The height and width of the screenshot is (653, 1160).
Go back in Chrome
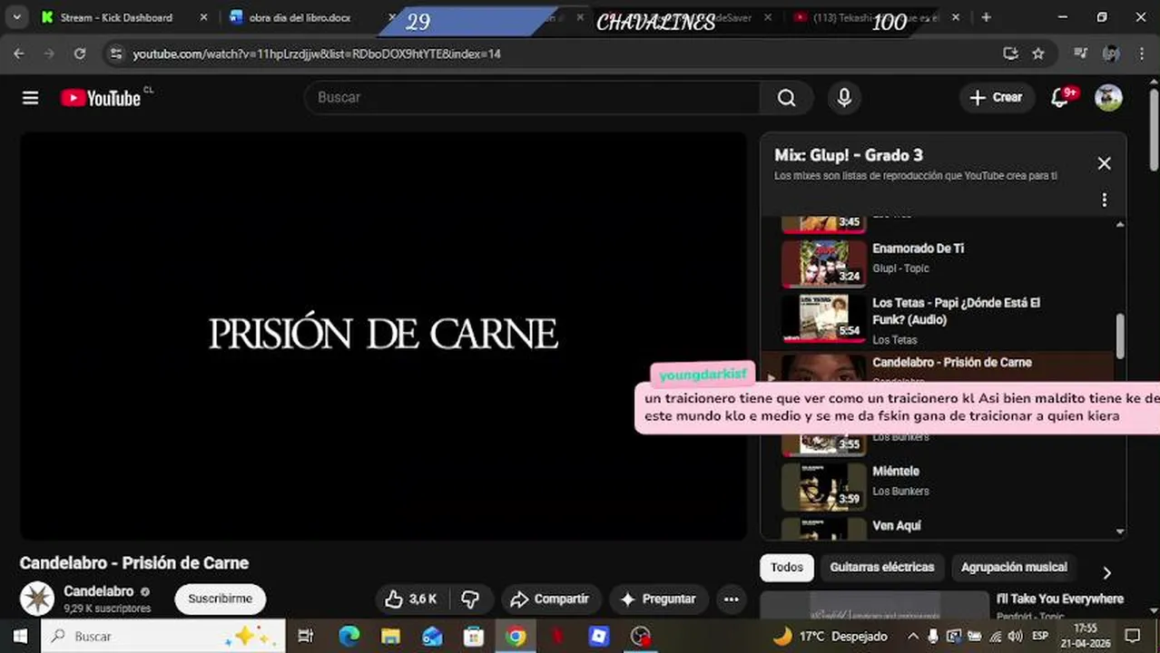coord(19,54)
